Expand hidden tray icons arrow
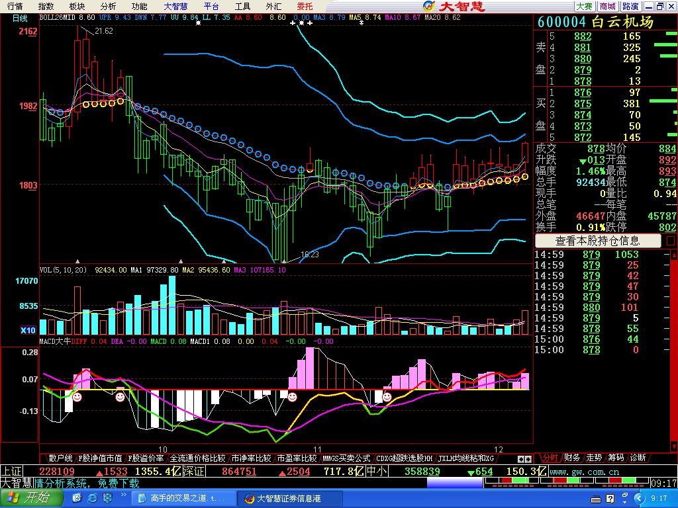The image size is (678, 508). coord(639,499)
